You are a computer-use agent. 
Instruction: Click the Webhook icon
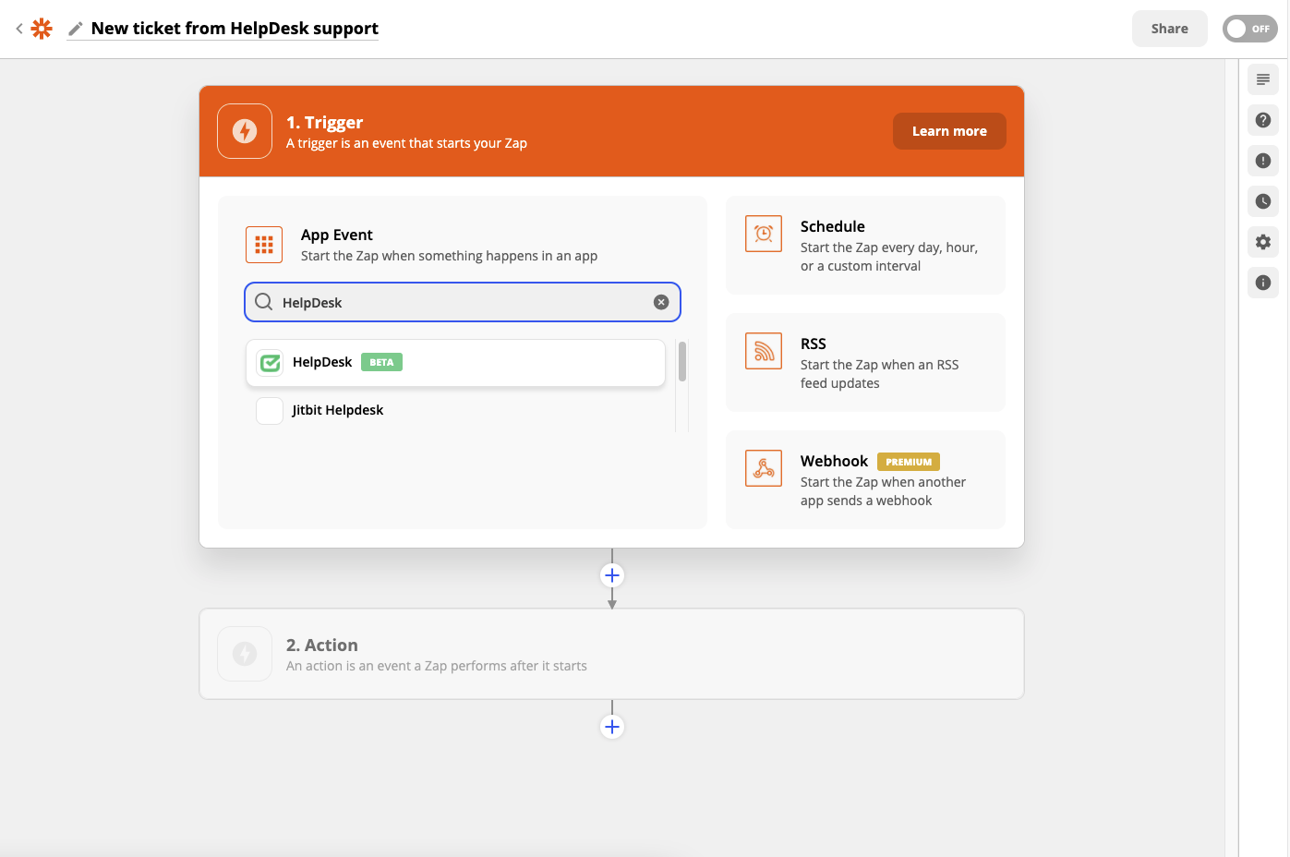[x=764, y=468]
